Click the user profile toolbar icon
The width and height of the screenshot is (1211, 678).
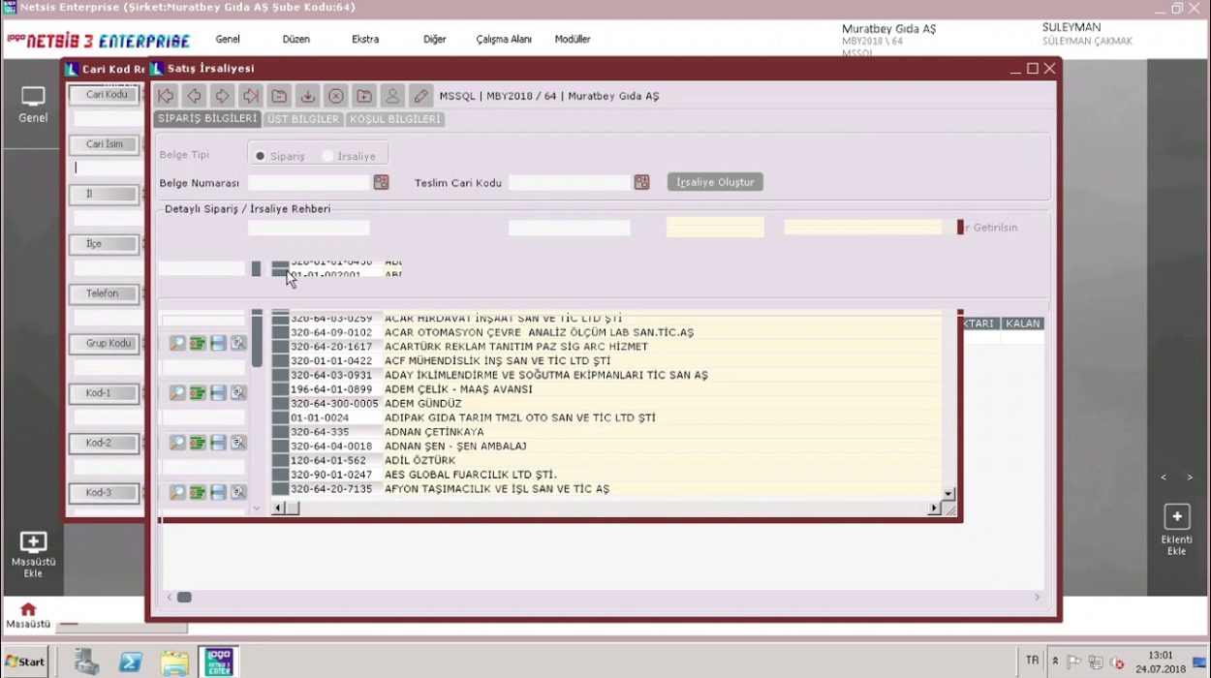click(x=391, y=96)
